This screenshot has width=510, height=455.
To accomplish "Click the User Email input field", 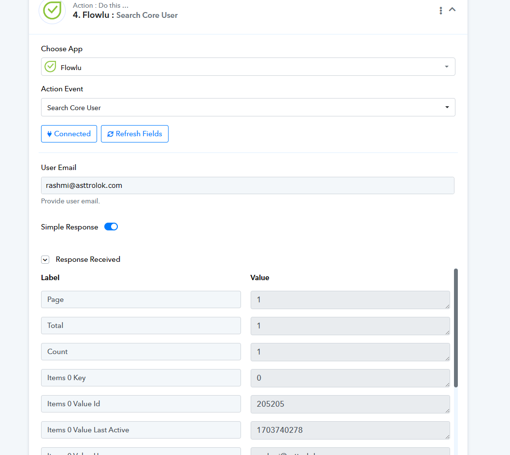I will (248, 185).
